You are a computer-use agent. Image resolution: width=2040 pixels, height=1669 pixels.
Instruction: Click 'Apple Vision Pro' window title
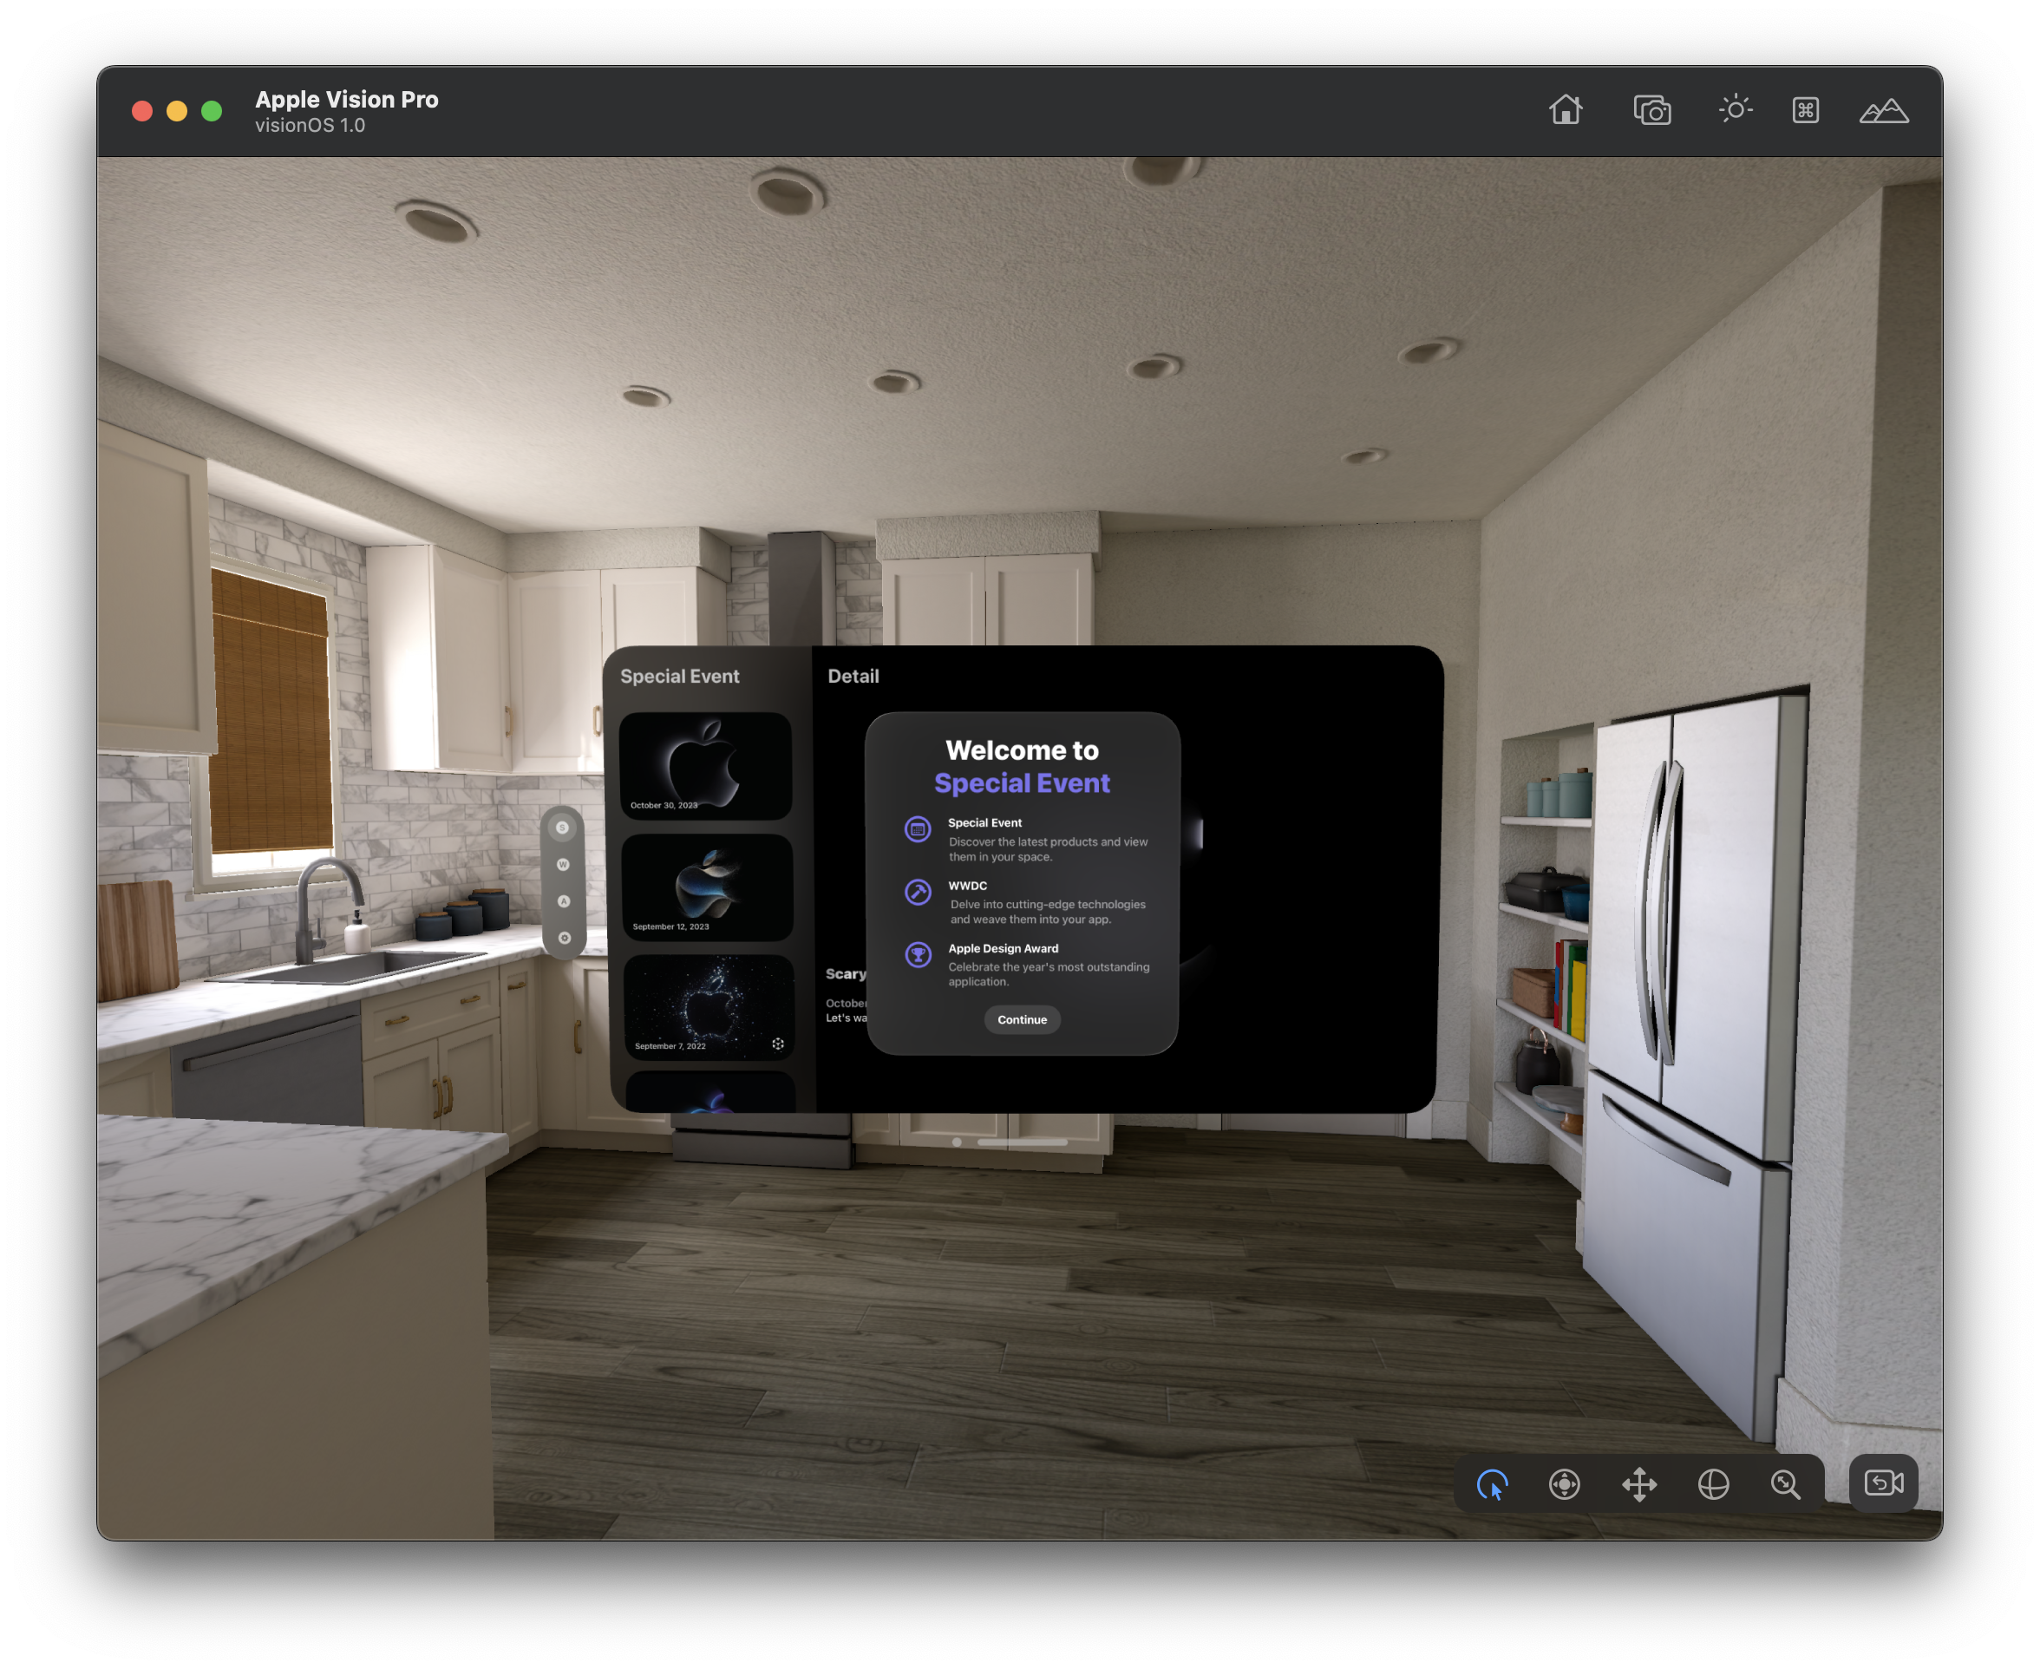(x=346, y=99)
